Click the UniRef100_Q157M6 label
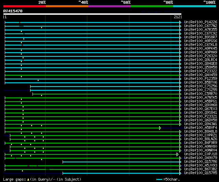This screenshot has height=182, width=219. click(201, 162)
